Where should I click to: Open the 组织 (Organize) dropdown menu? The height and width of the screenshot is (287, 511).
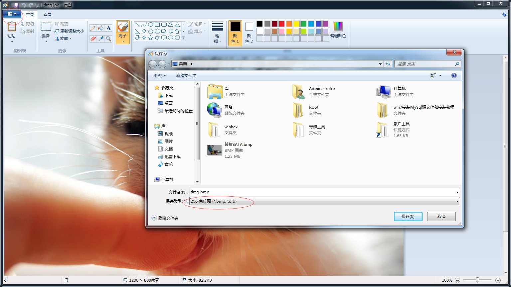tap(160, 76)
